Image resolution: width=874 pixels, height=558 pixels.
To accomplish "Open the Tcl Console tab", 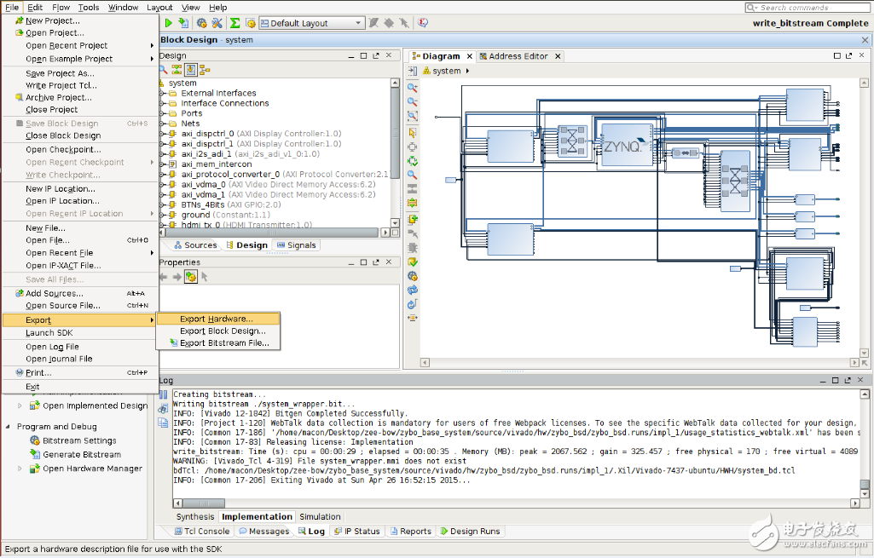I will [x=206, y=532].
